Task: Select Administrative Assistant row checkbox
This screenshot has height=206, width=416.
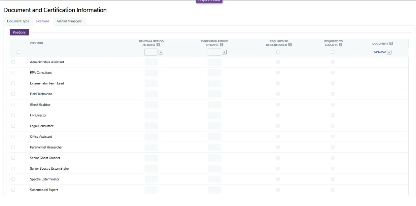Action: click(x=13, y=62)
